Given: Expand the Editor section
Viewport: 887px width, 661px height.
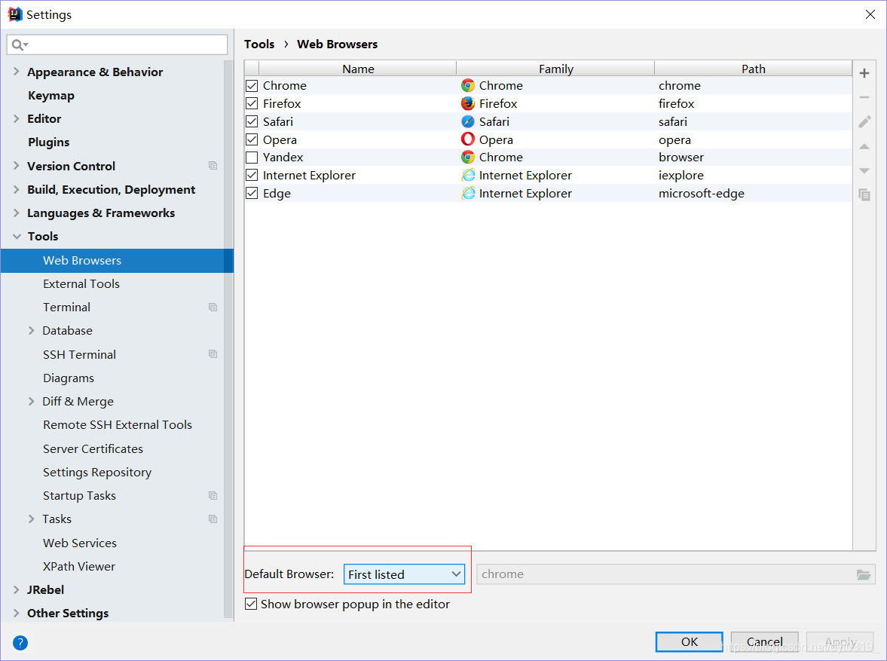Looking at the screenshot, I should pos(17,118).
